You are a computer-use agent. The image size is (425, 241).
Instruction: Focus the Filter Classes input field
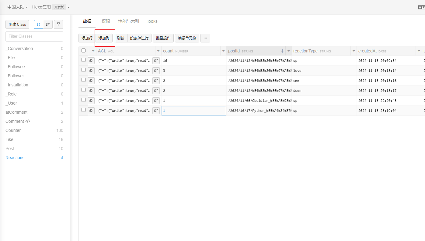[34, 36]
